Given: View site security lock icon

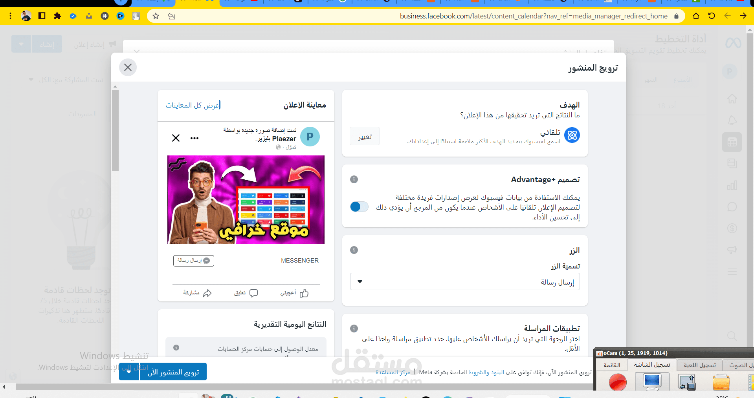Looking at the screenshot, I should (x=676, y=16).
